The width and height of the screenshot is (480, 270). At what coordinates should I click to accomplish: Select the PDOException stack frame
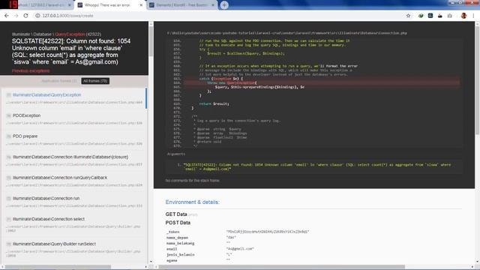coord(73,118)
